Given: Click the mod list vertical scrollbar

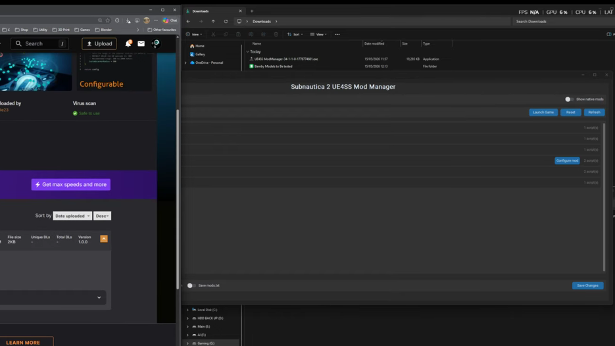Looking at the screenshot, I should tap(604, 197).
